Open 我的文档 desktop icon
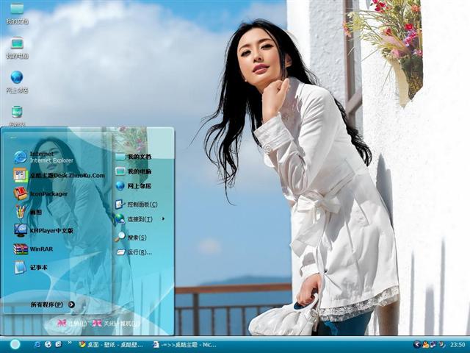The width and height of the screenshot is (470, 353). 17,13
